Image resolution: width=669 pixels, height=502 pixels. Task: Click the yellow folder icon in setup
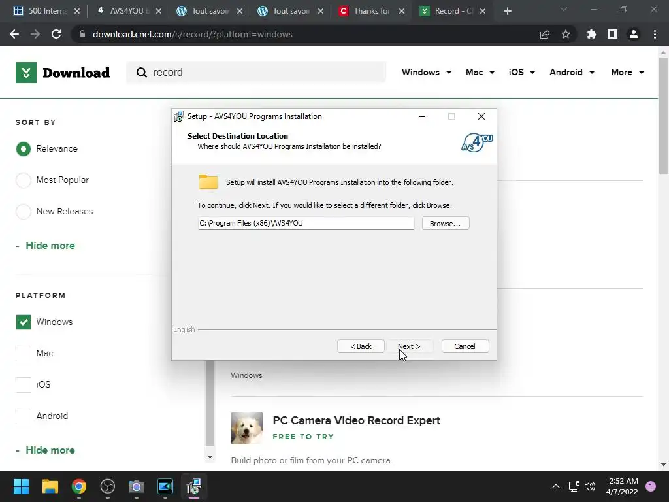click(208, 182)
